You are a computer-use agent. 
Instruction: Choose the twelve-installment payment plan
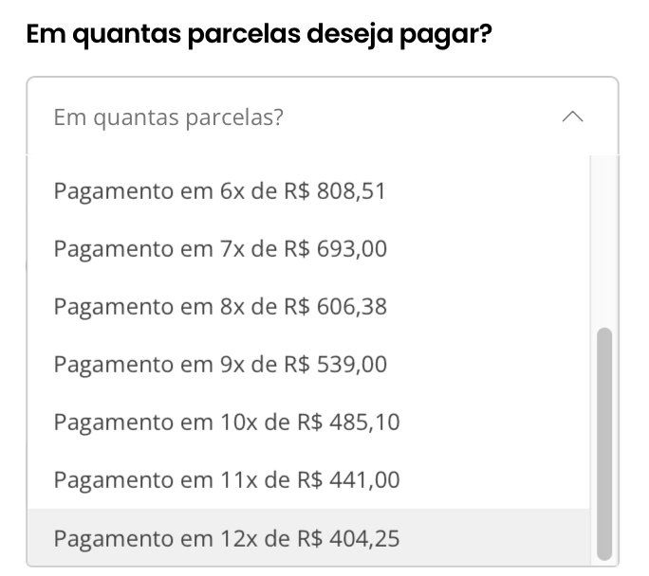click(x=227, y=539)
